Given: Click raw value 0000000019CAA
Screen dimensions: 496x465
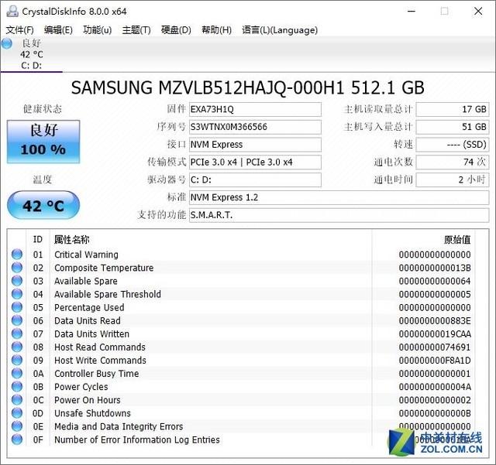Looking at the screenshot, I should point(435,334).
